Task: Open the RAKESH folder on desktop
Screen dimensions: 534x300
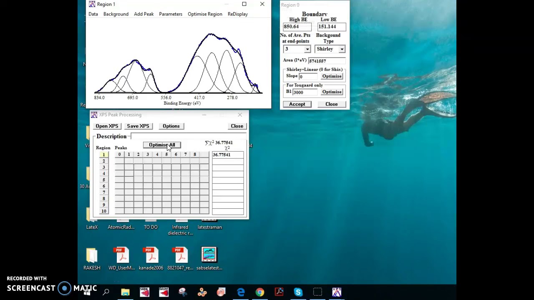Action: (x=92, y=258)
